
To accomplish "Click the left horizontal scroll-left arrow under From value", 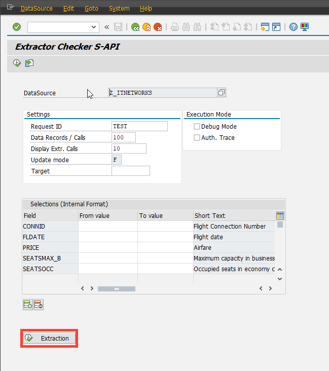I will (82, 288).
